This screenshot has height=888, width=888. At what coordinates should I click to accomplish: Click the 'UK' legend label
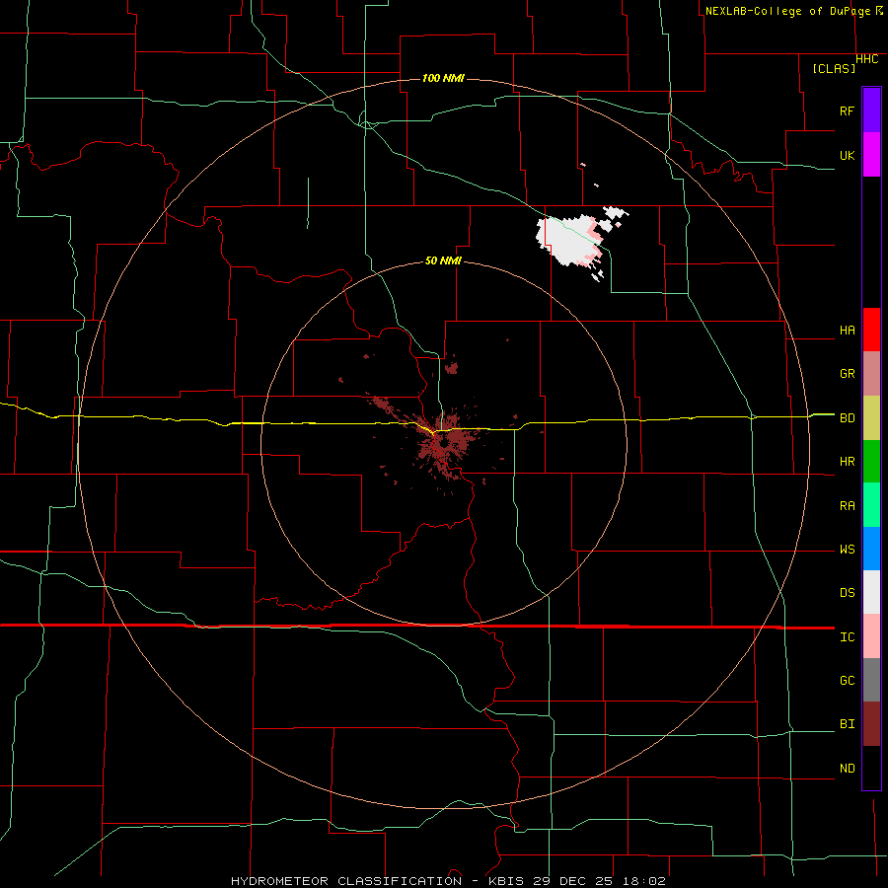tap(847, 156)
